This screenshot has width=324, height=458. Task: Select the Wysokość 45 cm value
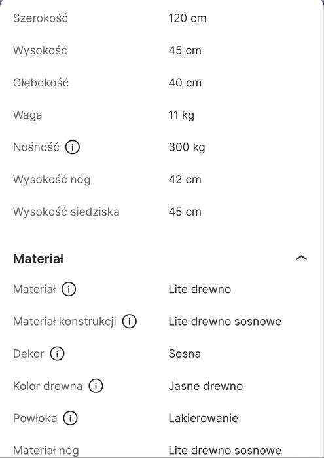pyautogui.click(x=185, y=50)
